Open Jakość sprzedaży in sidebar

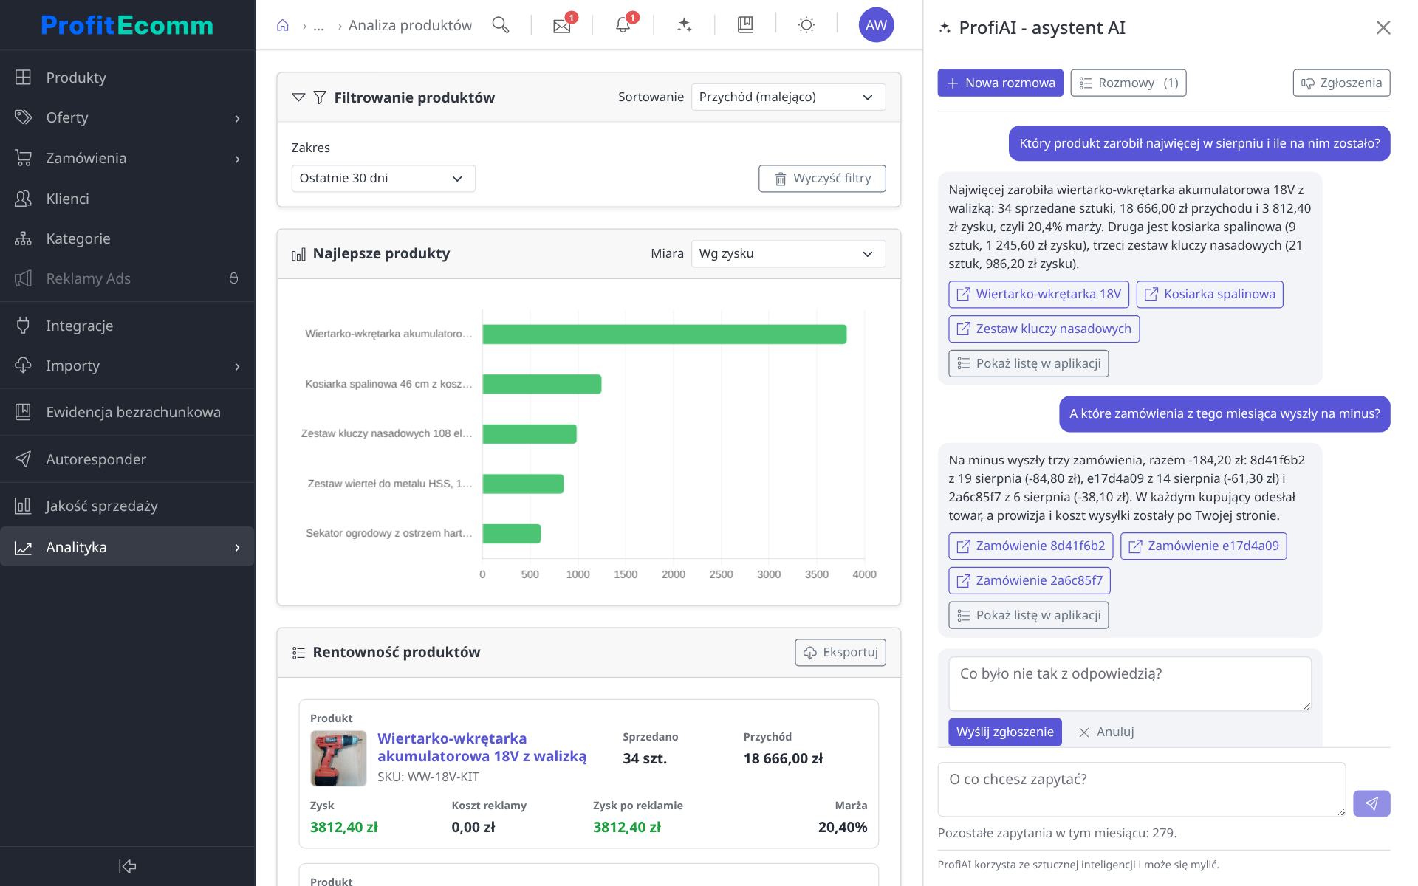127,506
